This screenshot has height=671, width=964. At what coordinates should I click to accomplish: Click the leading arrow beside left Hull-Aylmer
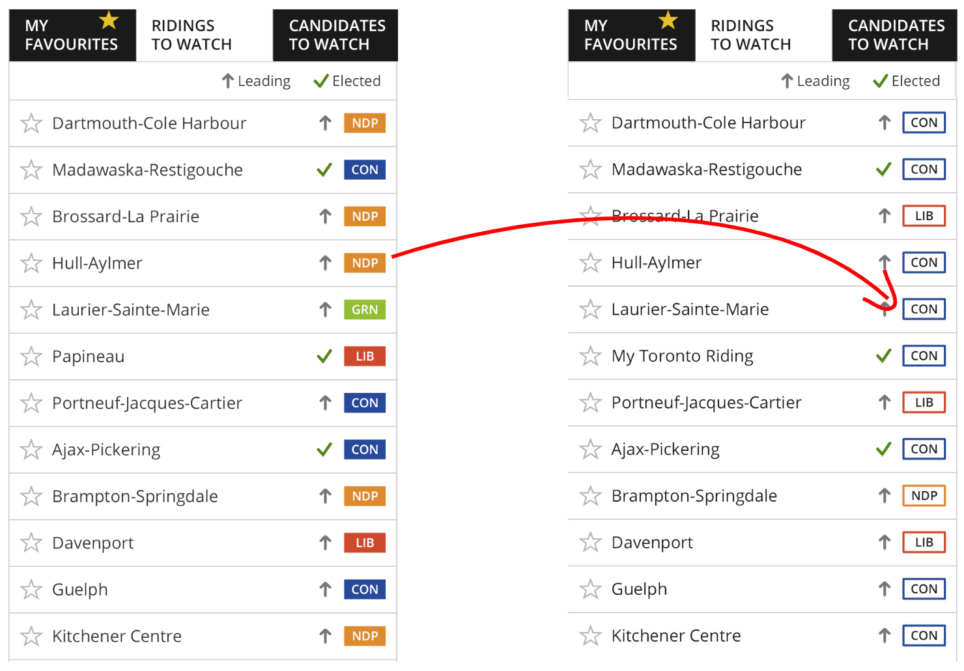(326, 263)
